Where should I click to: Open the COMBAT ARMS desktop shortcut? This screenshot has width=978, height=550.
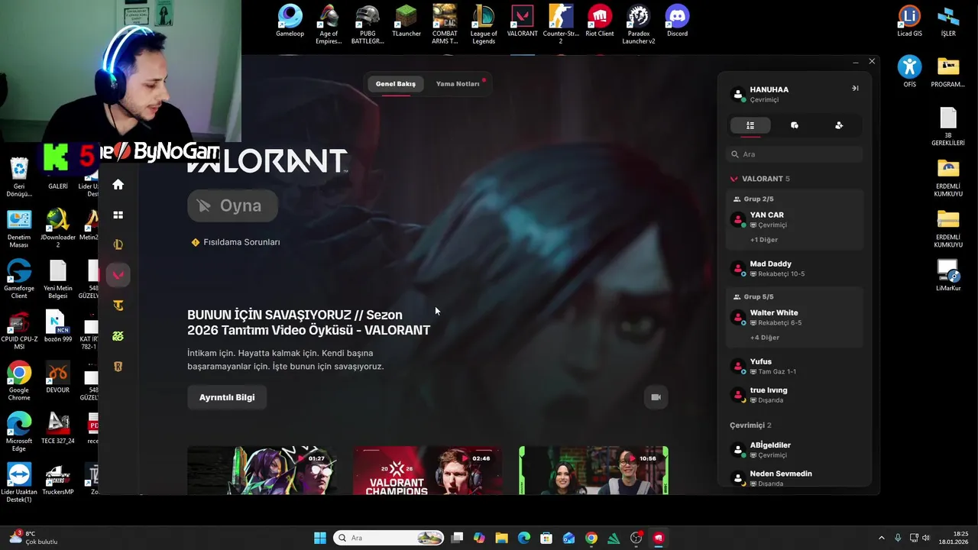(445, 25)
